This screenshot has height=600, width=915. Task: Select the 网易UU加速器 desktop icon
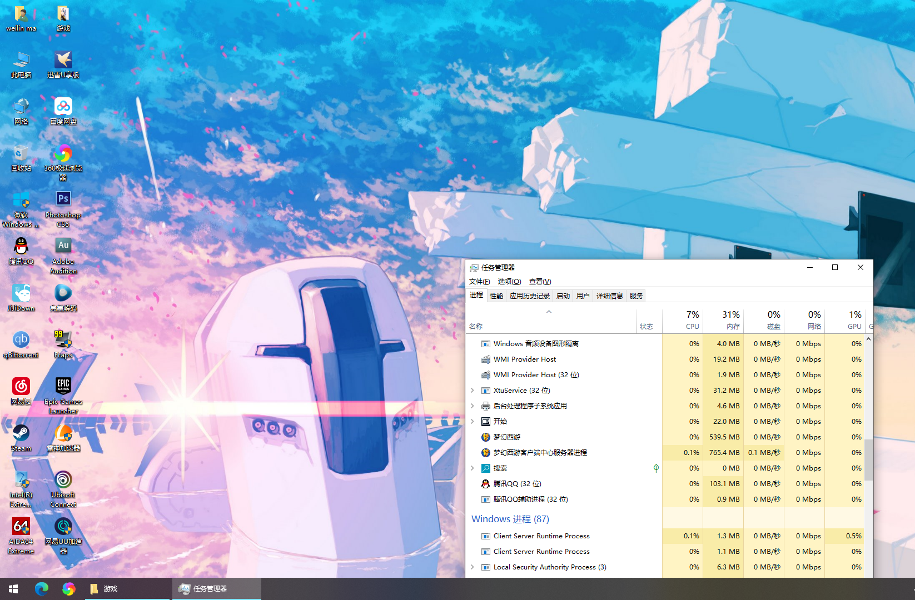coord(63,536)
